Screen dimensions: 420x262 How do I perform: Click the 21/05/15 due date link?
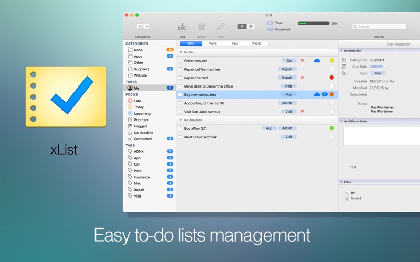376,67
